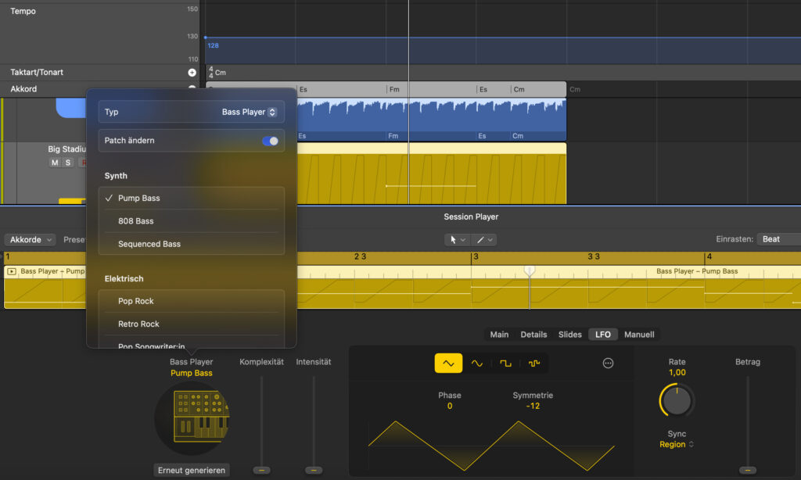
Task: Mute the Big Stadium track
Action: click(54, 163)
